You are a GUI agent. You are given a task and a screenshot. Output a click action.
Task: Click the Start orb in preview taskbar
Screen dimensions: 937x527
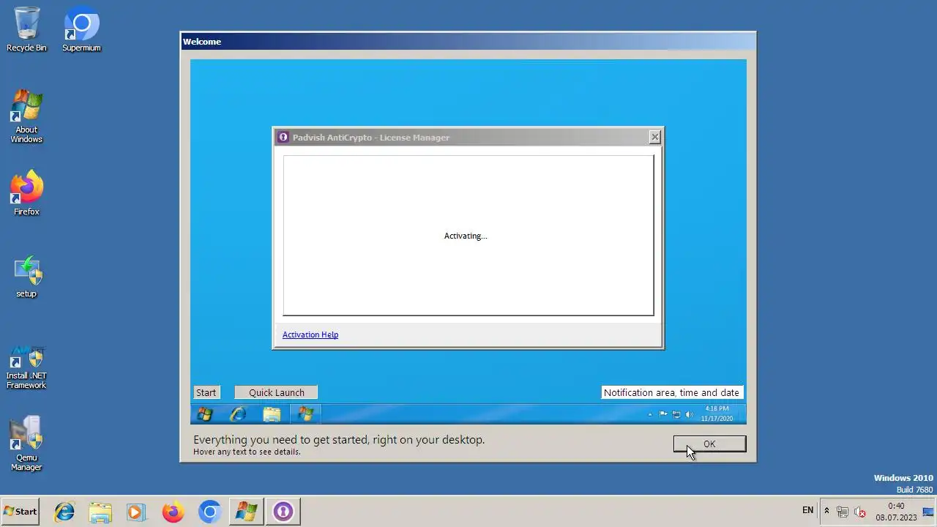coord(204,415)
